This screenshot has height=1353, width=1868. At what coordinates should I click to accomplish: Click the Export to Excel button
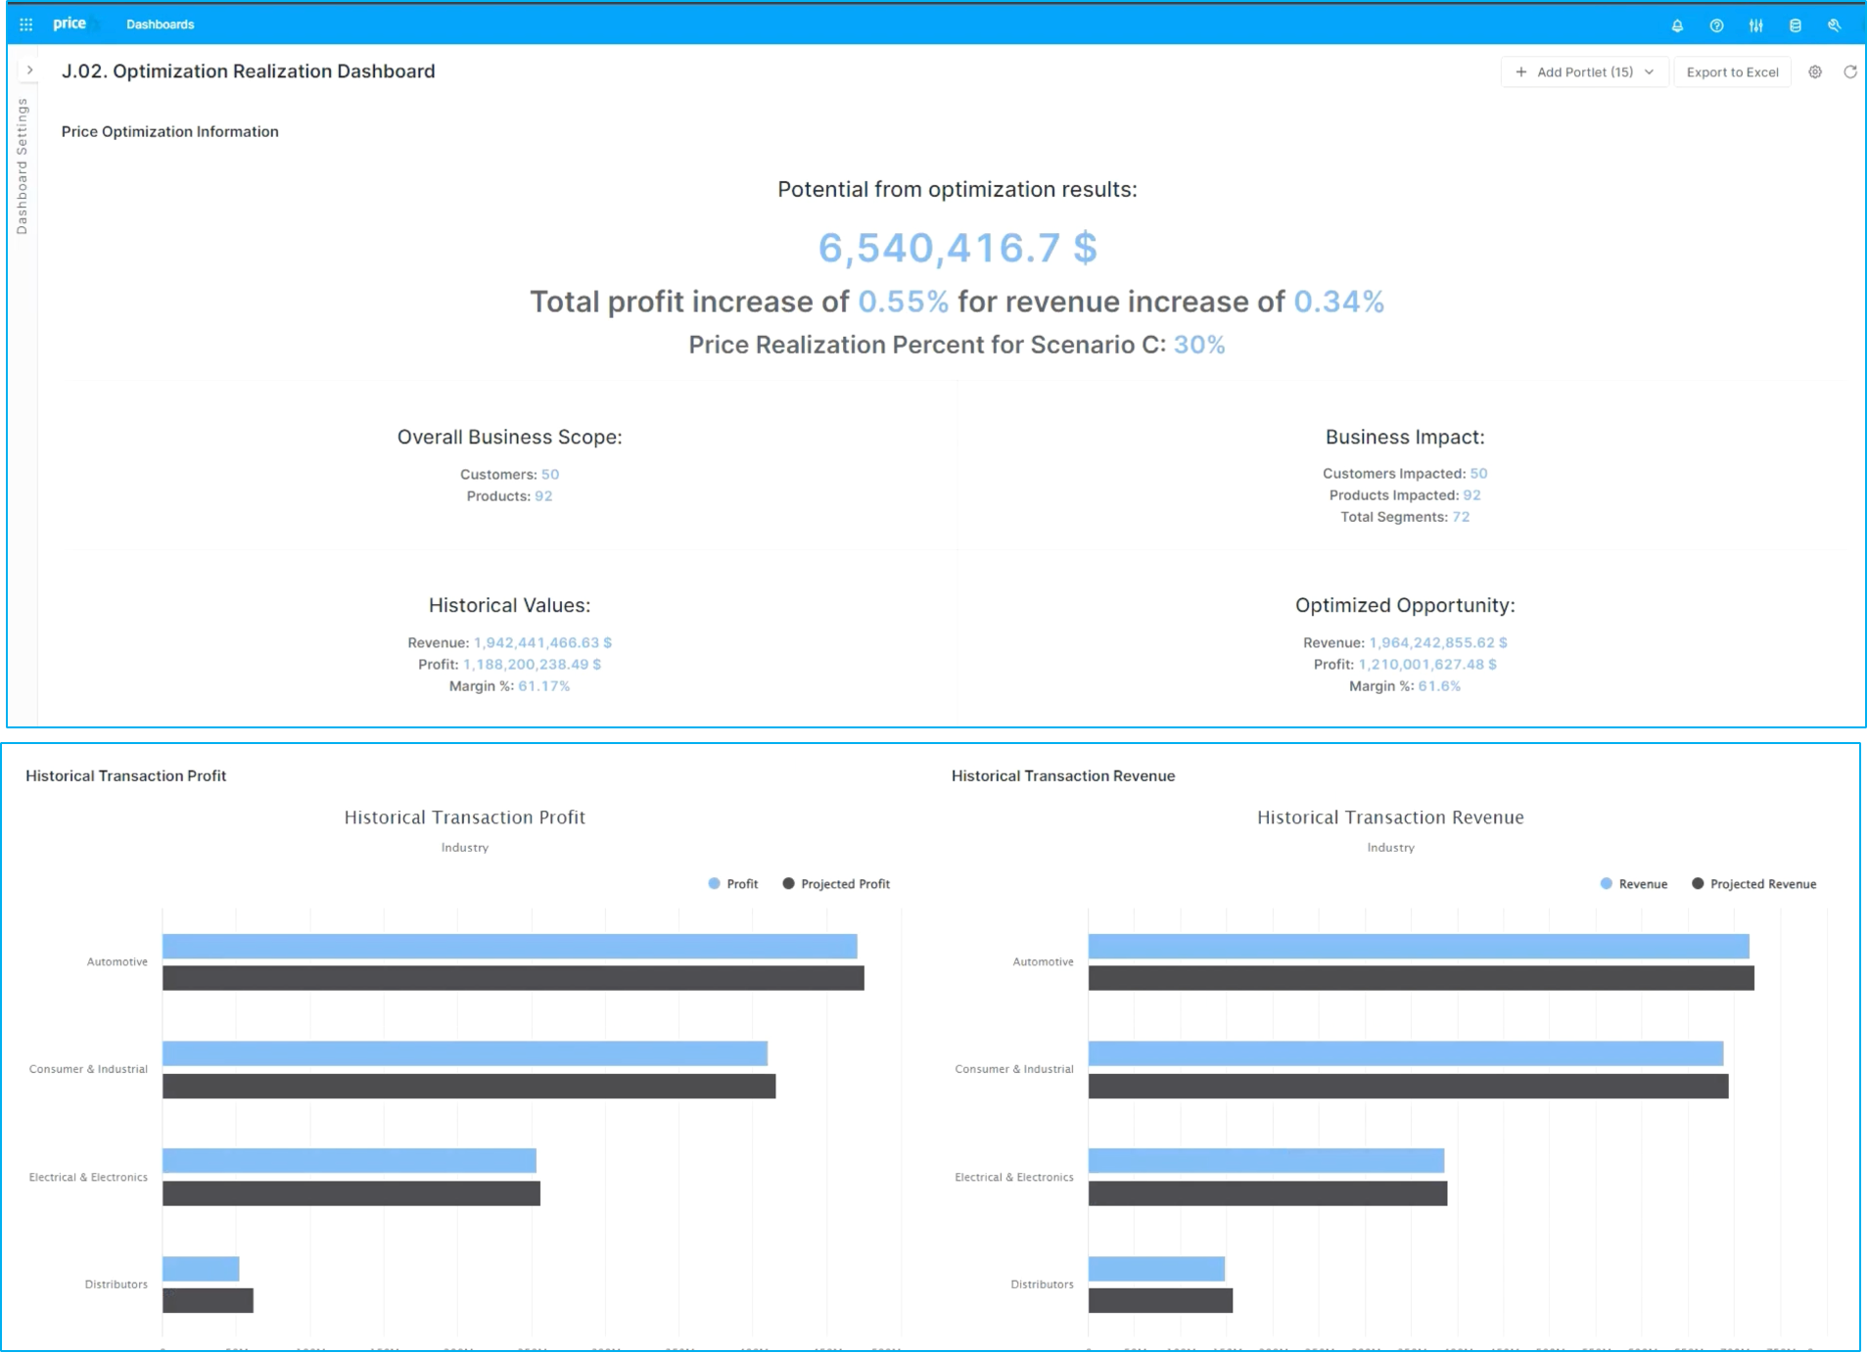pos(1732,71)
